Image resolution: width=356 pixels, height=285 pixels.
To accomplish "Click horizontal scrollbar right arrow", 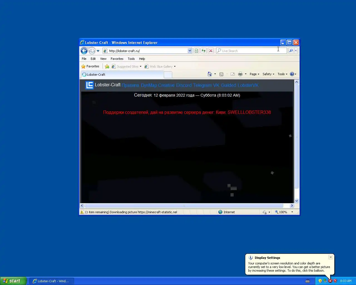I will (292, 206).
